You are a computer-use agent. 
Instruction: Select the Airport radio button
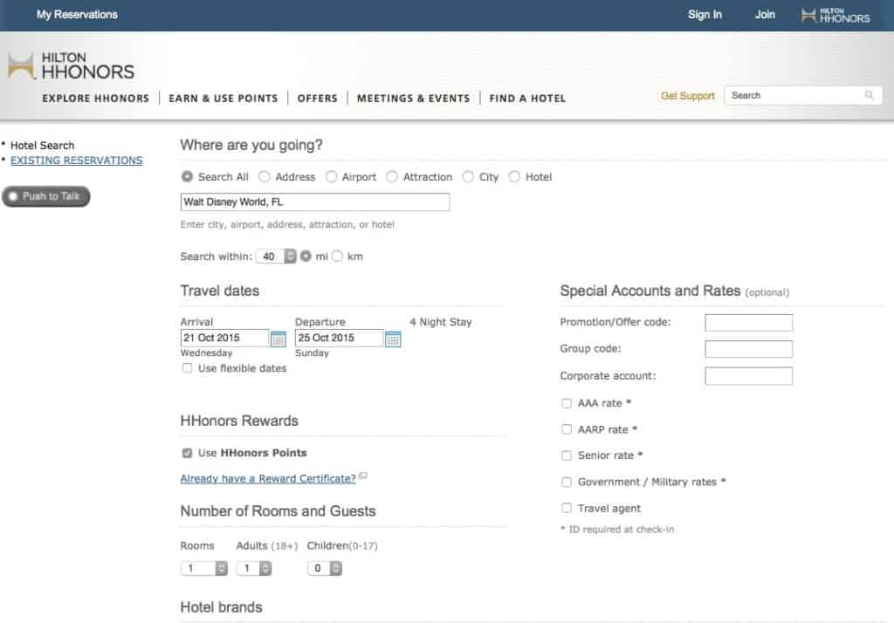pos(331,177)
